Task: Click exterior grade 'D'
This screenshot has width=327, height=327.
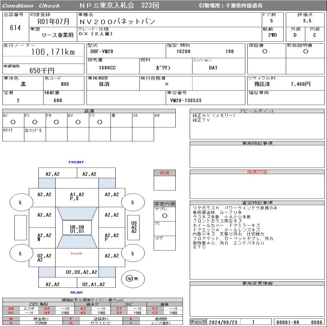Action: click(295, 35)
